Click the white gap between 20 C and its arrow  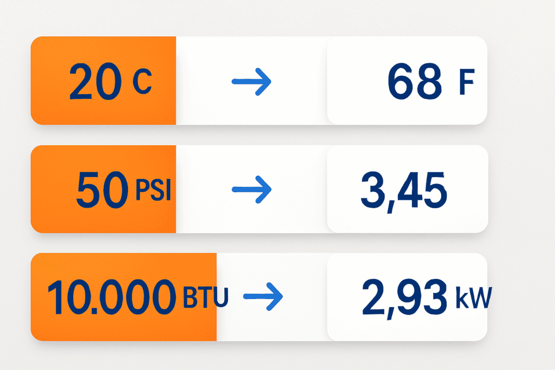point(204,81)
